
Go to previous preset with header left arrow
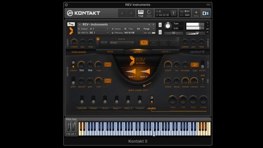pos(122,13)
